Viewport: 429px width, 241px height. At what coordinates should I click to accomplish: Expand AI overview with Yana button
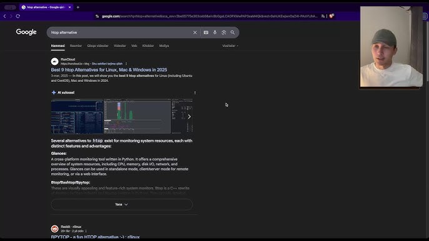[121, 204]
